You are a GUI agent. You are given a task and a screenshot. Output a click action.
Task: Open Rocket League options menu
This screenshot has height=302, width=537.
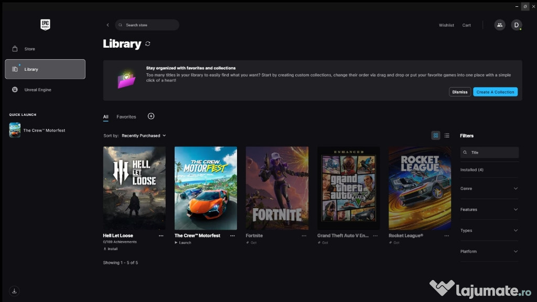(447, 236)
